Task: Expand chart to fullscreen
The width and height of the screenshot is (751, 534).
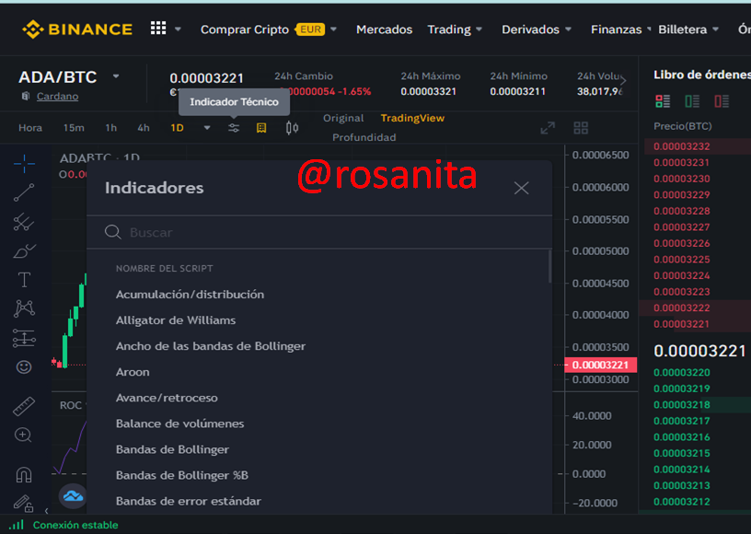Action: coord(548,128)
